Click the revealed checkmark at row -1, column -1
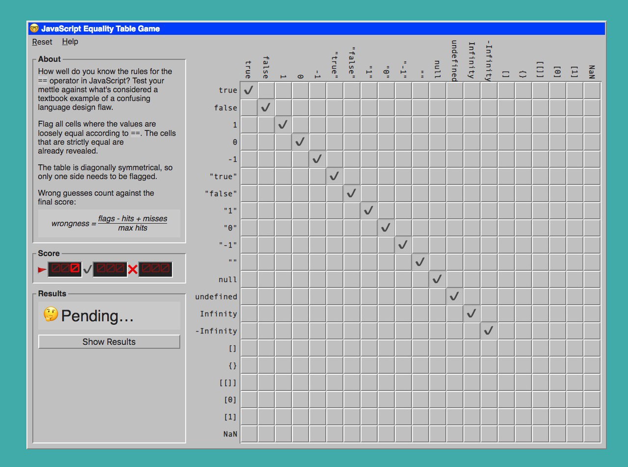This screenshot has height=467, width=628. pos(317,159)
